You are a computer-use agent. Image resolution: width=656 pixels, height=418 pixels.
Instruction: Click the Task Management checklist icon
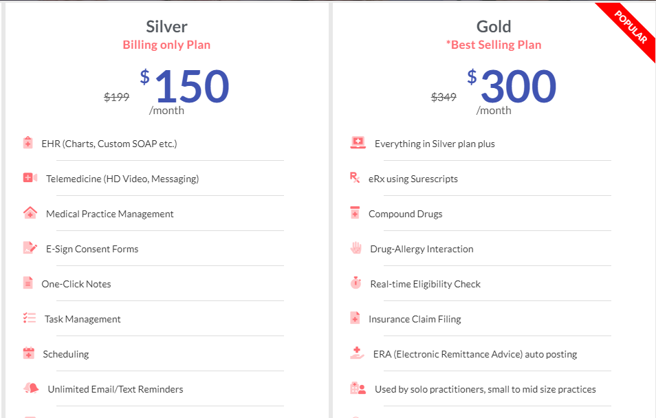(x=29, y=318)
